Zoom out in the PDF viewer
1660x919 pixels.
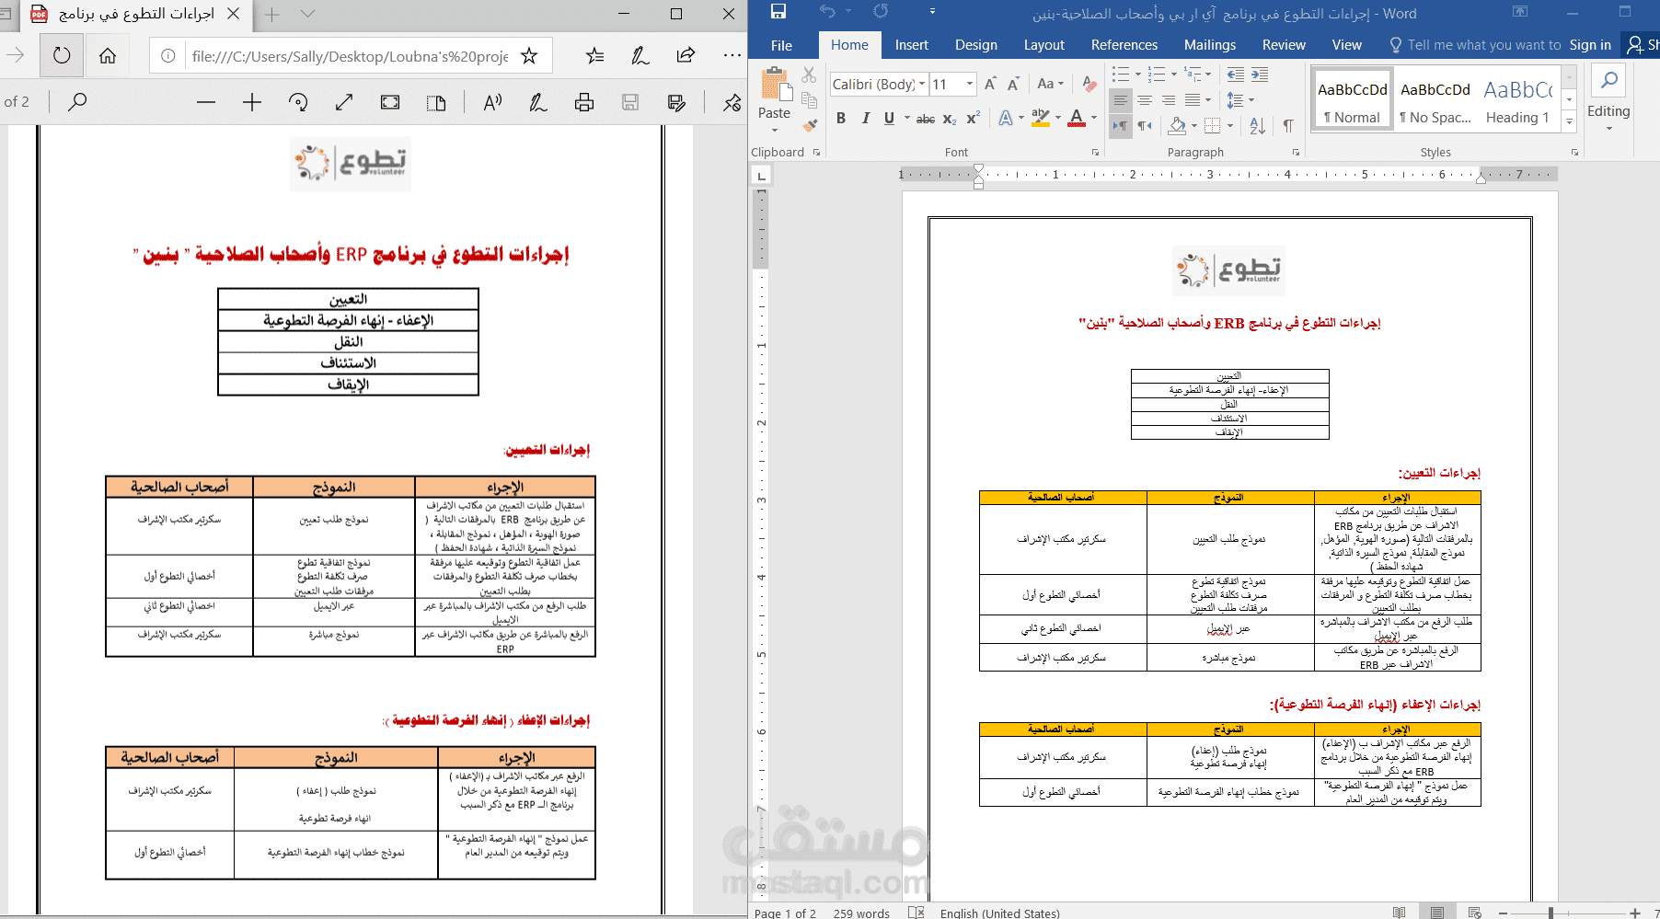(206, 102)
